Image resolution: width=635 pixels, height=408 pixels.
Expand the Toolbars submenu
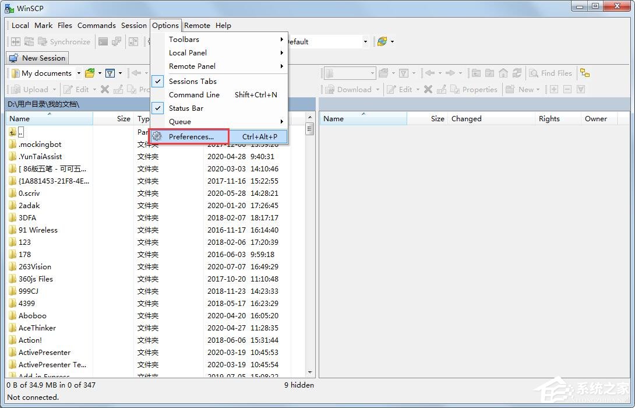coord(184,39)
